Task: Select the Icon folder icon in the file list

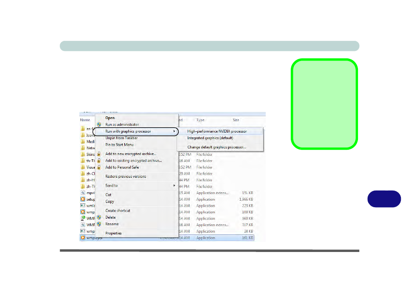Action: 83,135
